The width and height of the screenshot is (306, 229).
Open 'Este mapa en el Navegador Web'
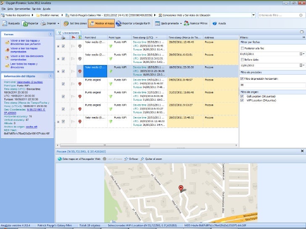point(79,159)
